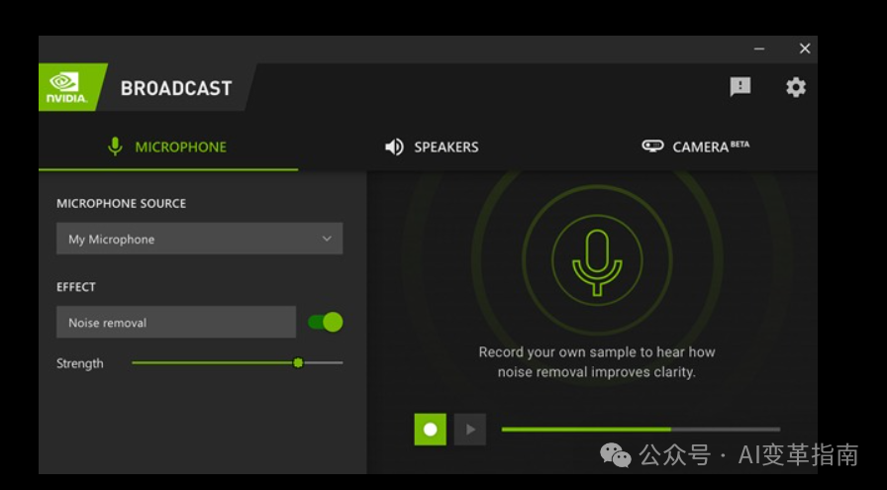Screen dimensions: 887x490
Task: Switch to the Microphone tab
Action: (x=167, y=147)
